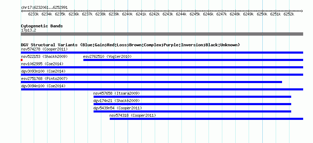
Task: Click the nsv574278 (Cooper2011) variant label
Action: pos(44,49)
